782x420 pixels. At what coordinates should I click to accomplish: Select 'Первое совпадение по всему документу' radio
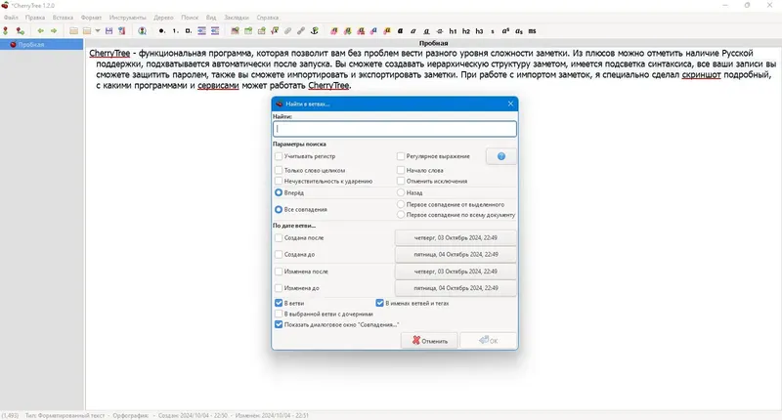(401, 215)
